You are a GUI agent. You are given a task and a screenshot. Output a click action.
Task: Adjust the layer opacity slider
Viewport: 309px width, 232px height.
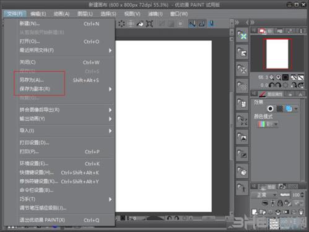coord(285,195)
